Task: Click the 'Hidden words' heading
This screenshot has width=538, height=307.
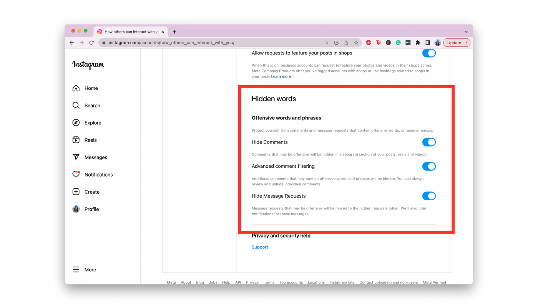Action: tap(274, 99)
